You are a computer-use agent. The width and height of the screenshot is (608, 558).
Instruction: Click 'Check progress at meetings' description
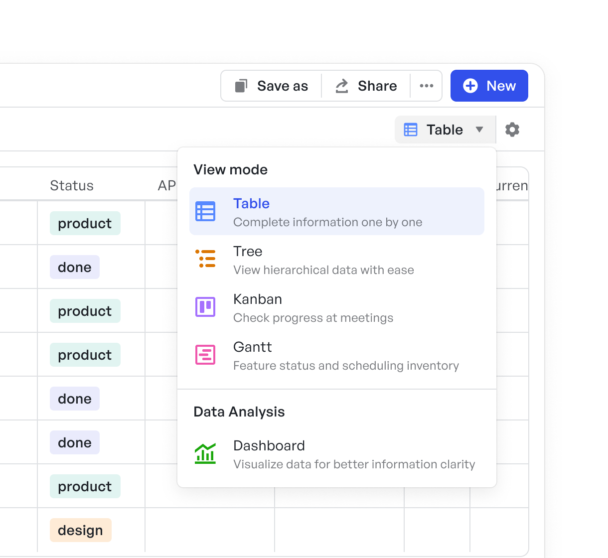[313, 318]
